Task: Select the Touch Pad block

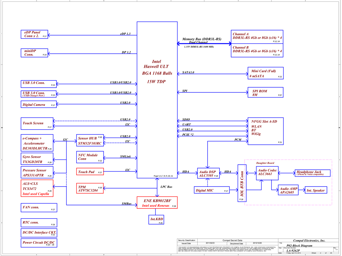Action: (90, 171)
